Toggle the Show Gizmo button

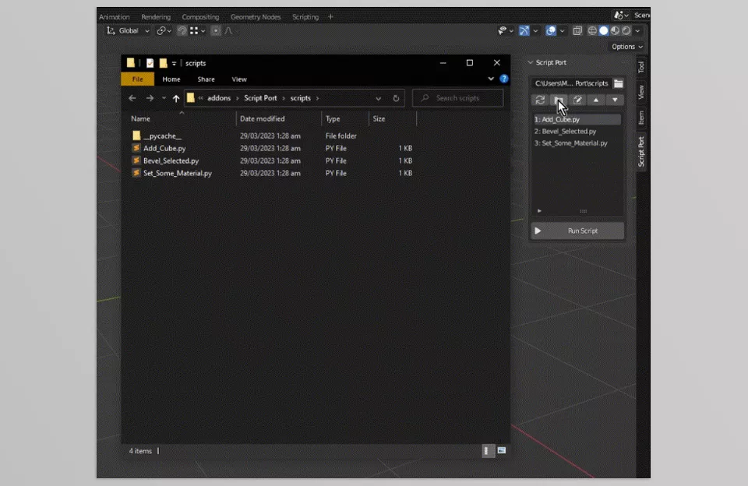pos(524,30)
